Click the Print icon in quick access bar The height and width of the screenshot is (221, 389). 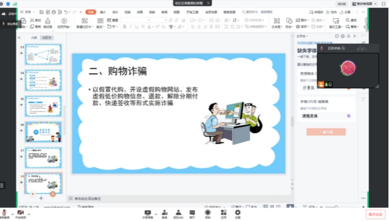pyautogui.click(x=54, y=12)
